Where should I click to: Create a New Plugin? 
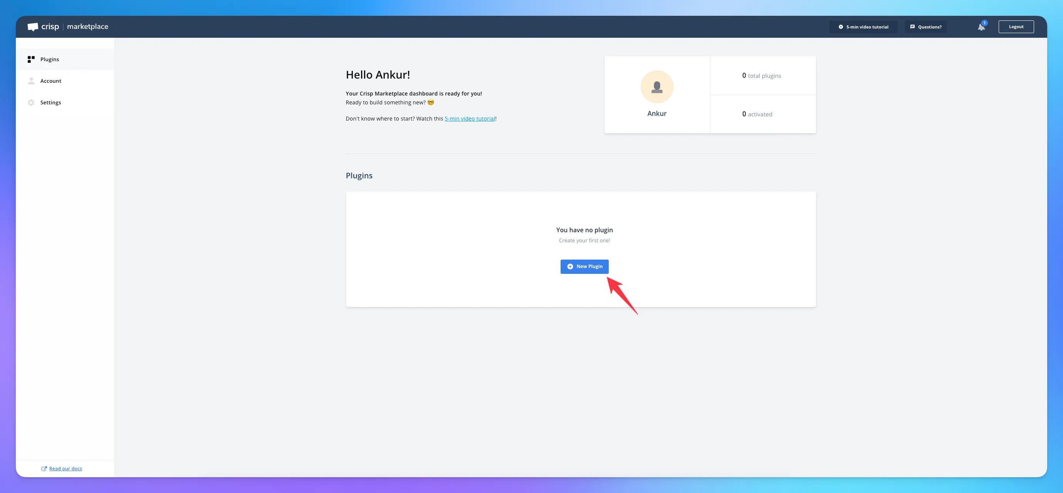point(584,267)
